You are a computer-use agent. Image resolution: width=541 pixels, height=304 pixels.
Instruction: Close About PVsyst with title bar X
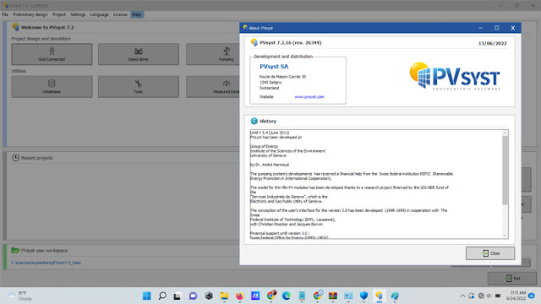pyautogui.click(x=513, y=28)
